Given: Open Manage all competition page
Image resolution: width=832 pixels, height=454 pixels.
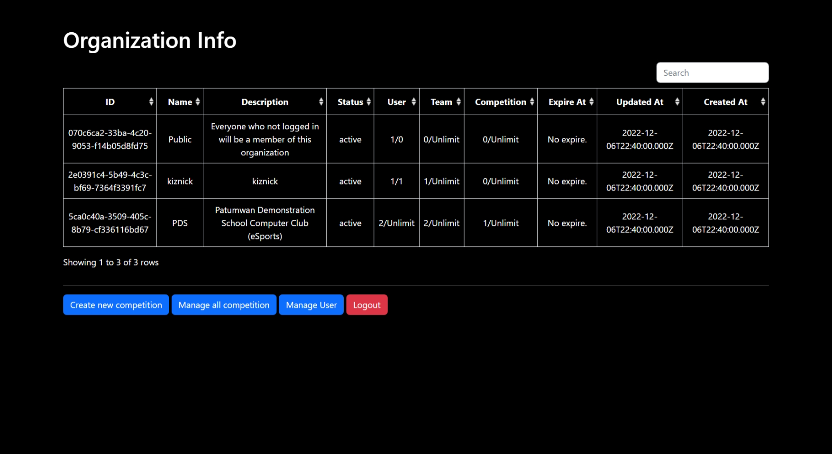Looking at the screenshot, I should [224, 305].
